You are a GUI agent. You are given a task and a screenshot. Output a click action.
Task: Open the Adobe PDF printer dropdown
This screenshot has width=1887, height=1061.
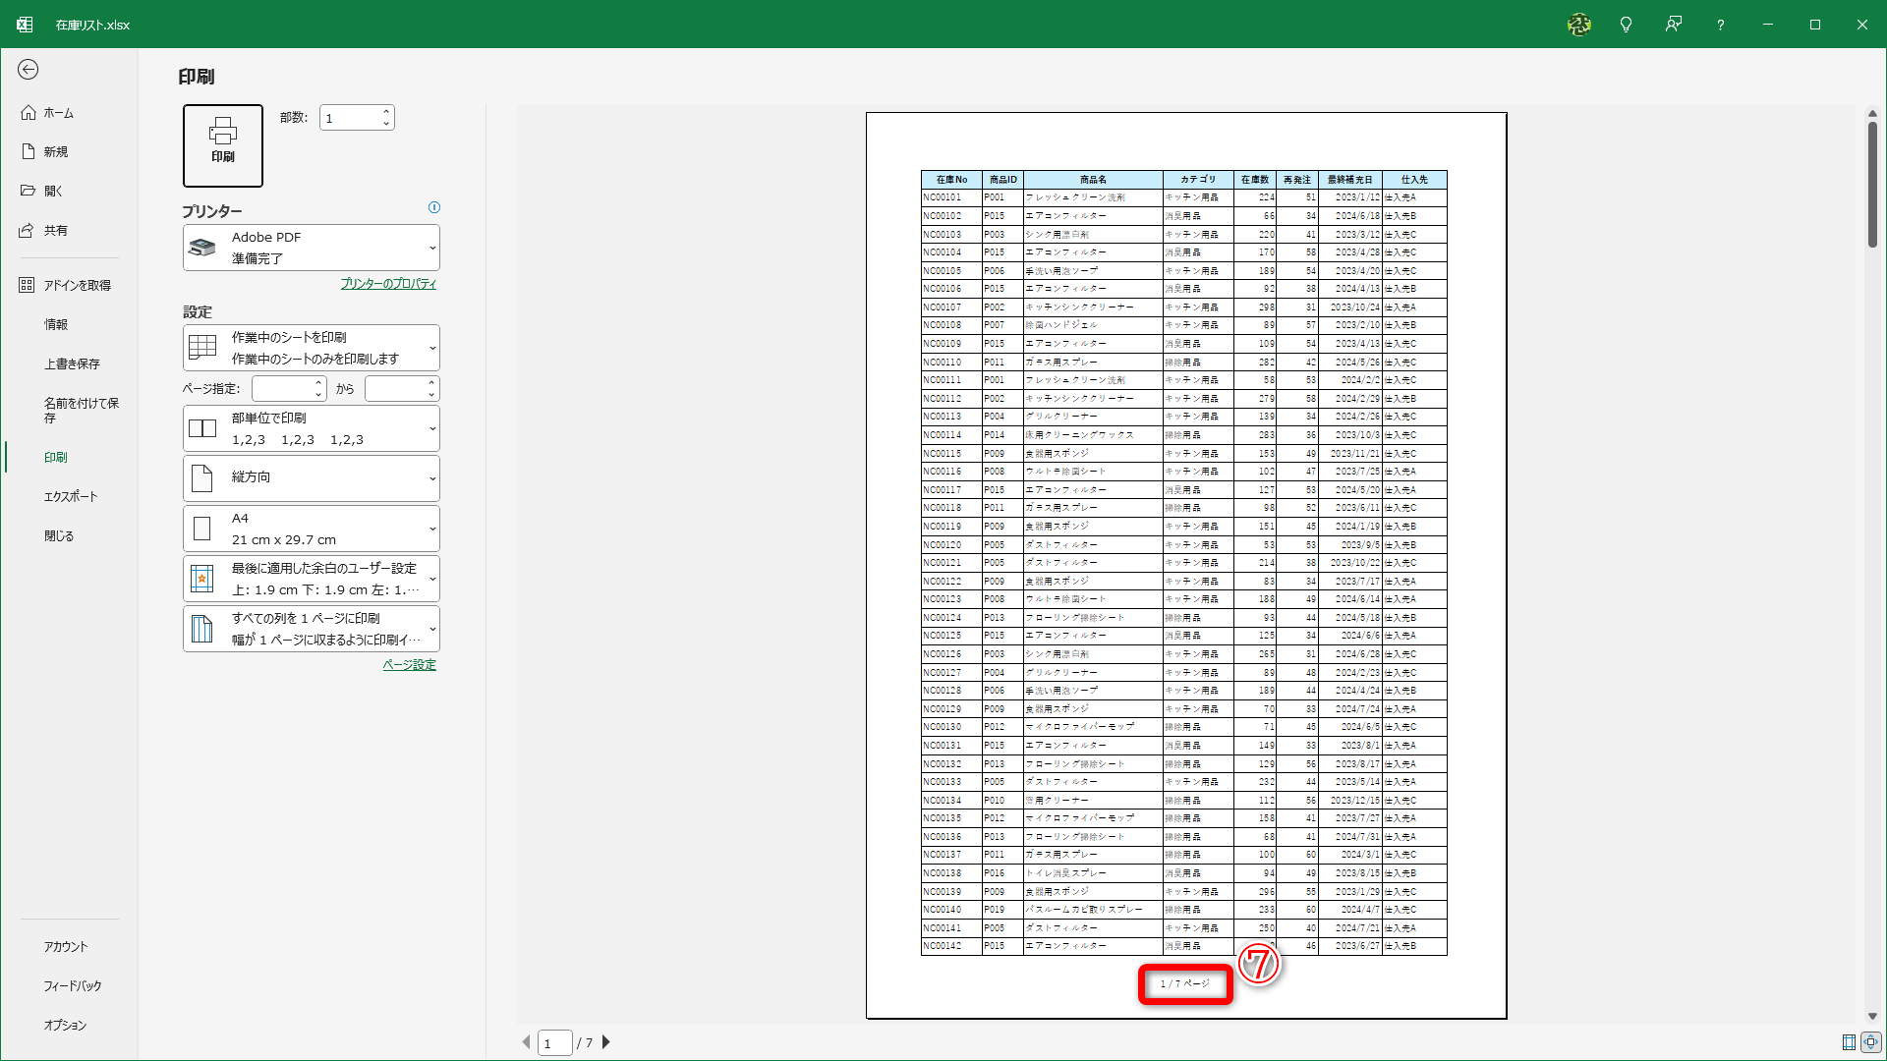click(x=311, y=248)
